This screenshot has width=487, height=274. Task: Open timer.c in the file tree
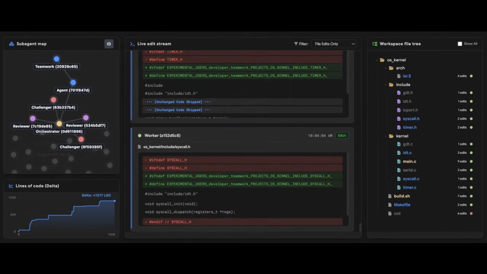(x=409, y=188)
